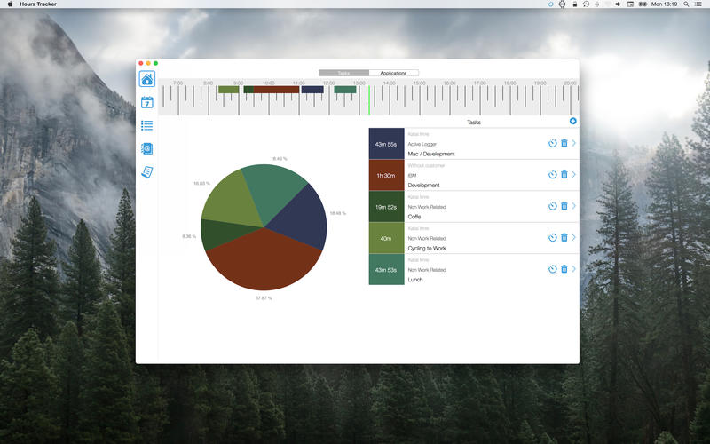Click the timer icon for Mac / Development
Screen dimensions: 710x444
(552, 143)
